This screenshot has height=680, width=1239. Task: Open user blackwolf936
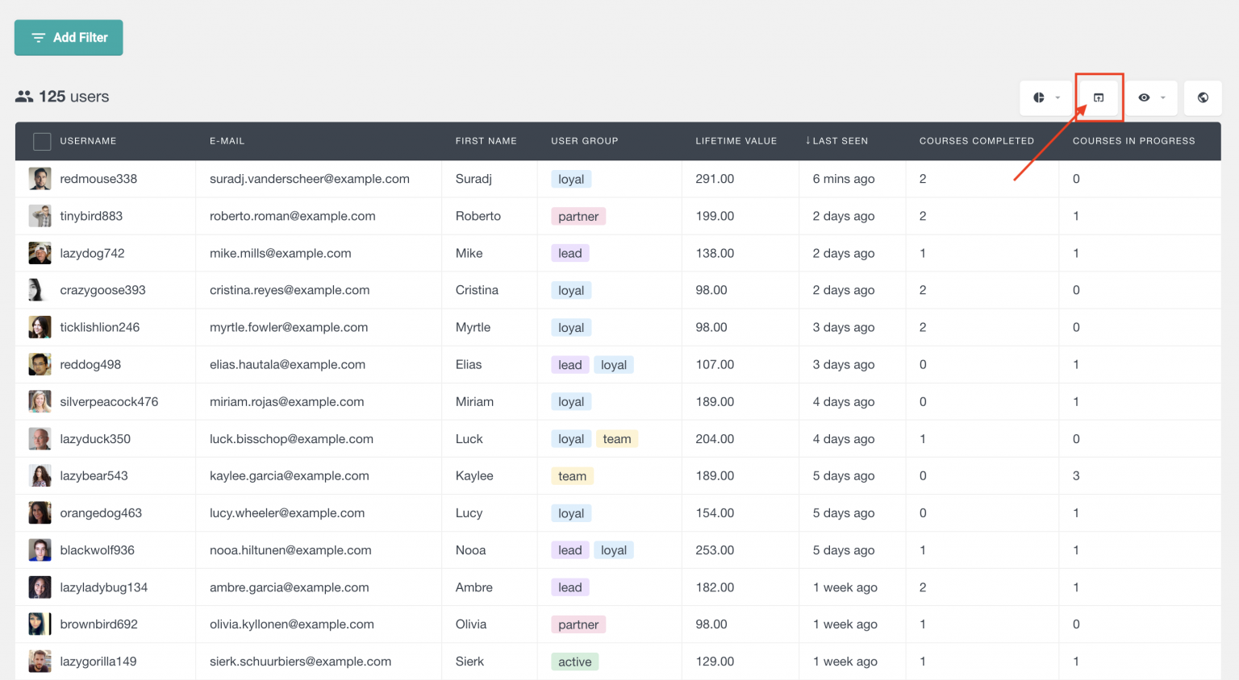click(97, 550)
